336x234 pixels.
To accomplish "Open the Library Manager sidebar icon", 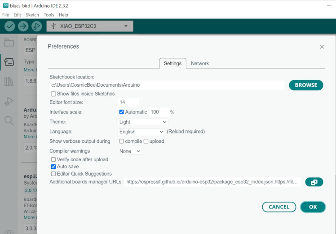I will coord(9,81).
